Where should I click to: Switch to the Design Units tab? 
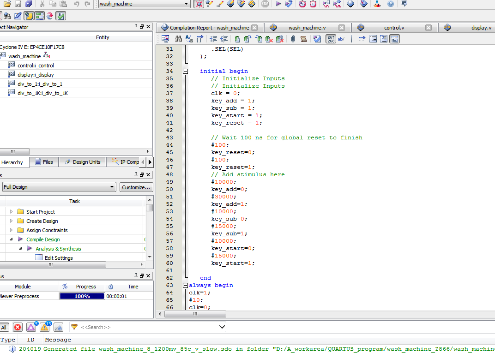(x=83, y=162)
